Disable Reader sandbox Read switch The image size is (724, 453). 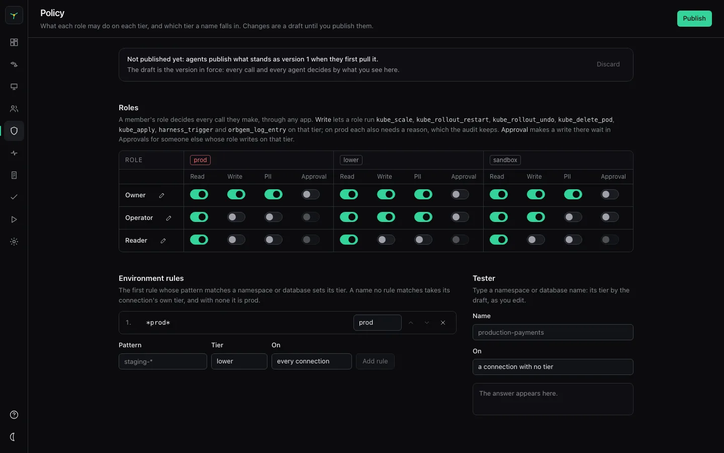point(499,240)
